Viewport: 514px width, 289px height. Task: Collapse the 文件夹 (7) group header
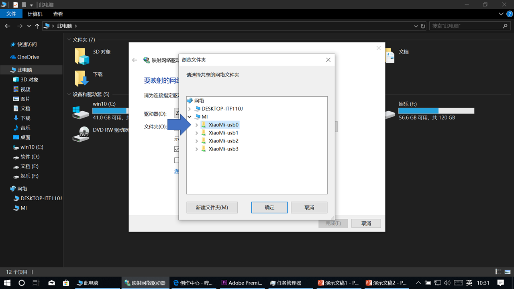(x=69, y=40)
